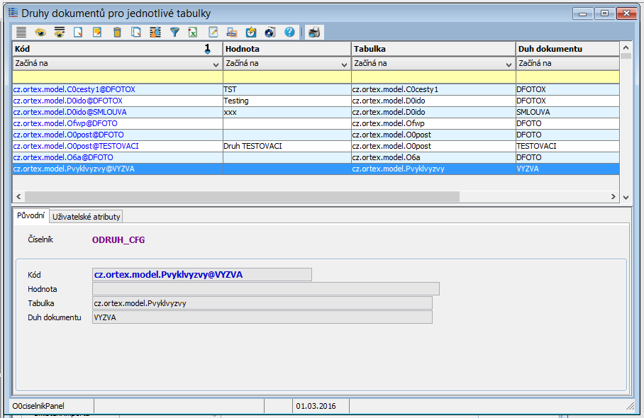Open the Kód column 'Začíná na' dropdown
Viewport: 644px width, 418px height.
click(216, 63)
